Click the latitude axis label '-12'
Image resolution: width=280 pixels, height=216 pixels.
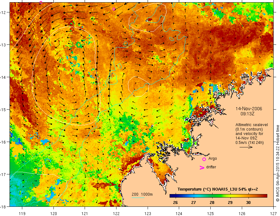(x=3, y=12)
